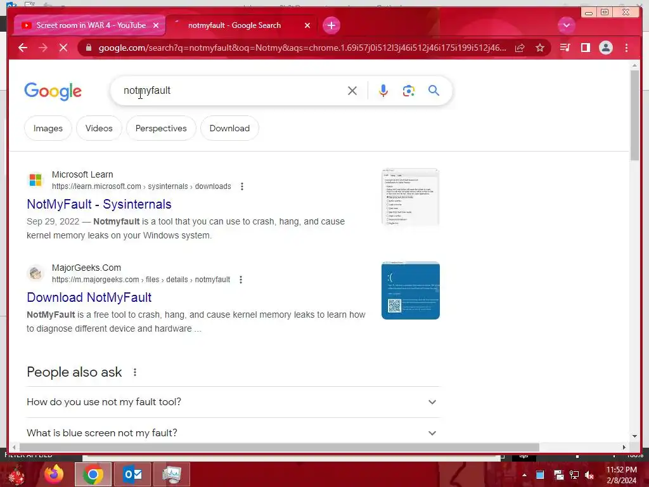The width and height of the screenshot is (649, 487).
Task: Click the Microsoft Learn site name
Action: click(x=82, y=175)
